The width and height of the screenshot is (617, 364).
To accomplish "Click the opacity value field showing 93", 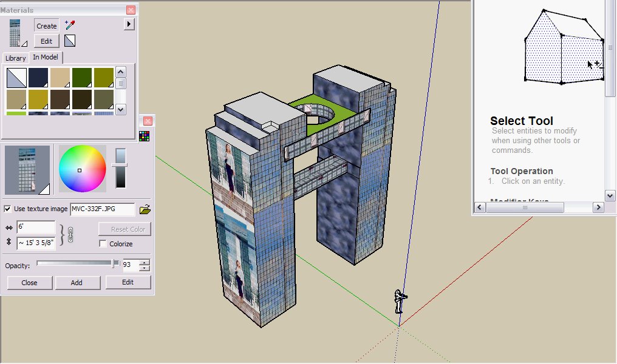I will tap(130, 265).
